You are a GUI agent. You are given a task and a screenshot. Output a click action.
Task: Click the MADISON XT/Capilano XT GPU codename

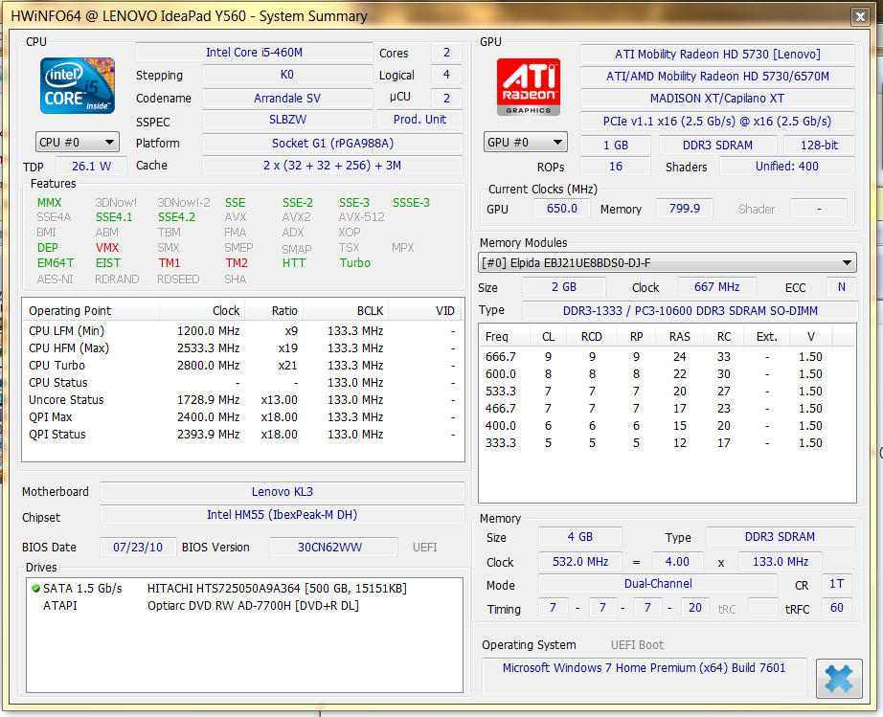point(717,99)
